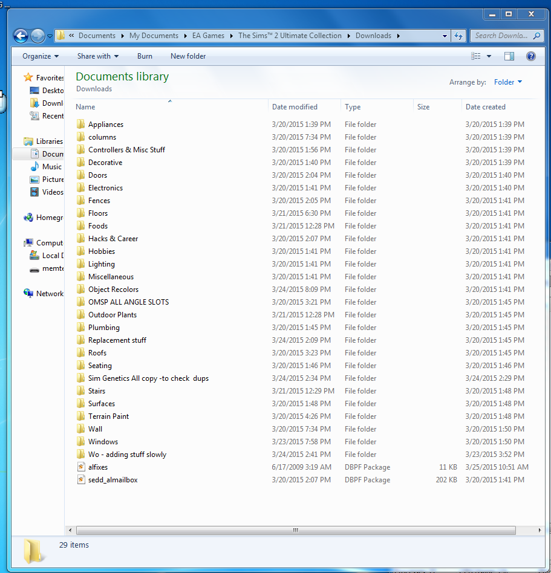Screen dimensions: 551x573
Task: Open the Appliances folder icon
Action: 81,125
